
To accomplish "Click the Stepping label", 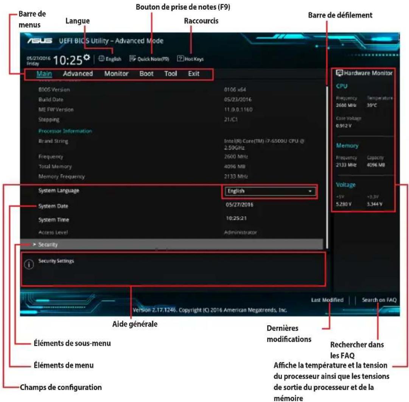I will 49,120.
